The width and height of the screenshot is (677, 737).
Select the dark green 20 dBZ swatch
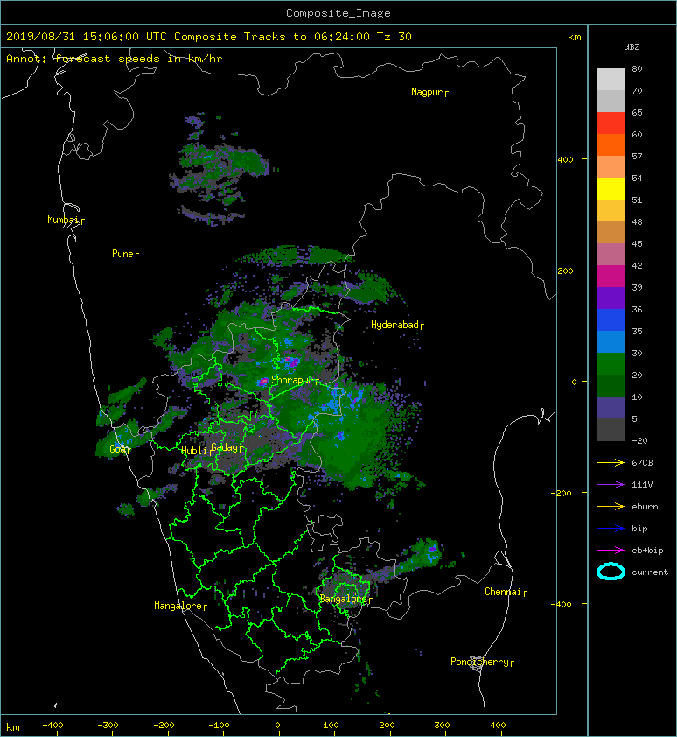click(611, 385)
